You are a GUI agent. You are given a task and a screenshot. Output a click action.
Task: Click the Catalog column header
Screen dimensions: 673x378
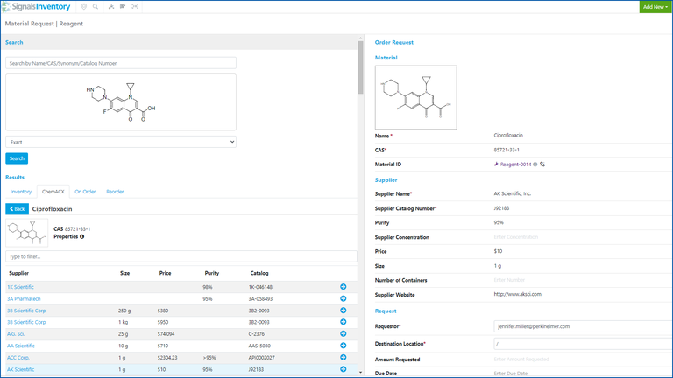coord(259,273)
